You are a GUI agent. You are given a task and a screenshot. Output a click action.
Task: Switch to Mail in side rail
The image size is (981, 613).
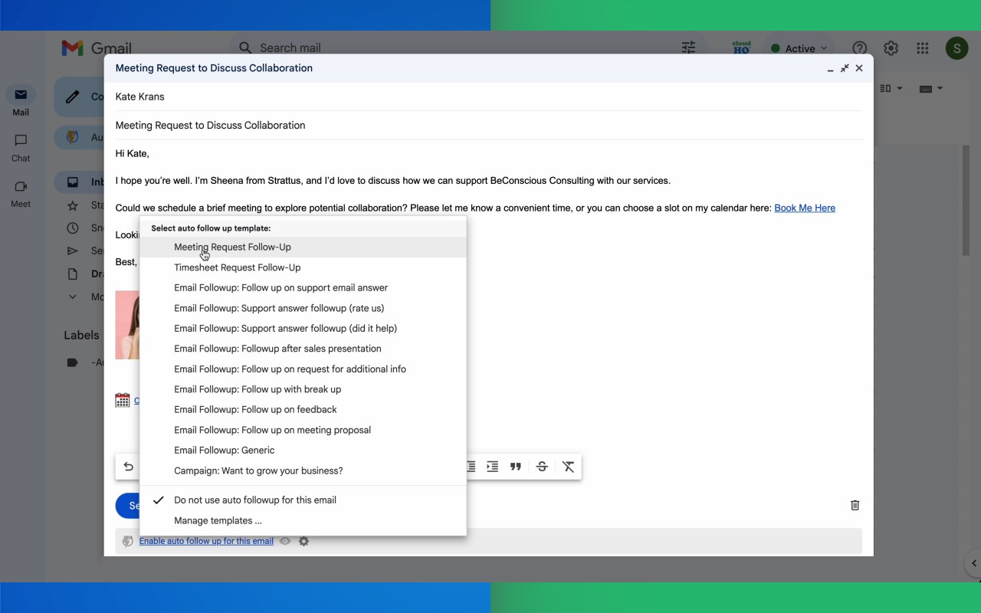[x=21, y=101]
